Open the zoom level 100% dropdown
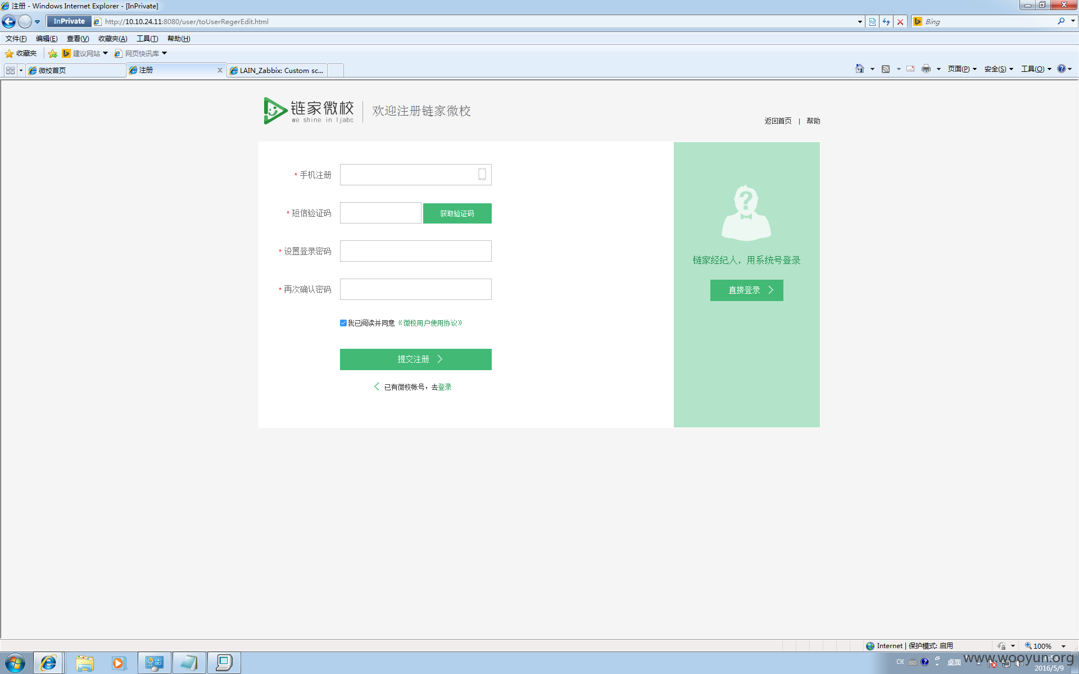The image size is (1079, 674). click(x=1063, y=646)
